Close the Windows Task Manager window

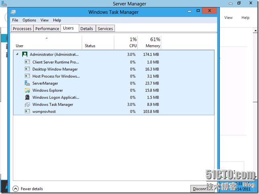pyautogui.click(x=210, y=11)
